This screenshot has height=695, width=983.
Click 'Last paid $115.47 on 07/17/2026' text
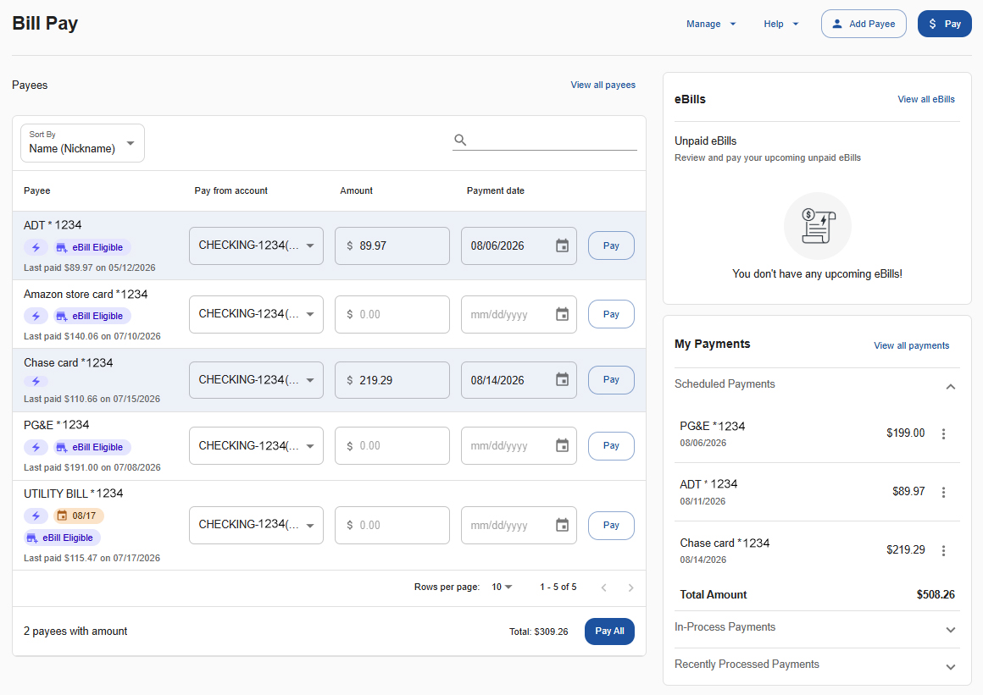tap(92, 558)
